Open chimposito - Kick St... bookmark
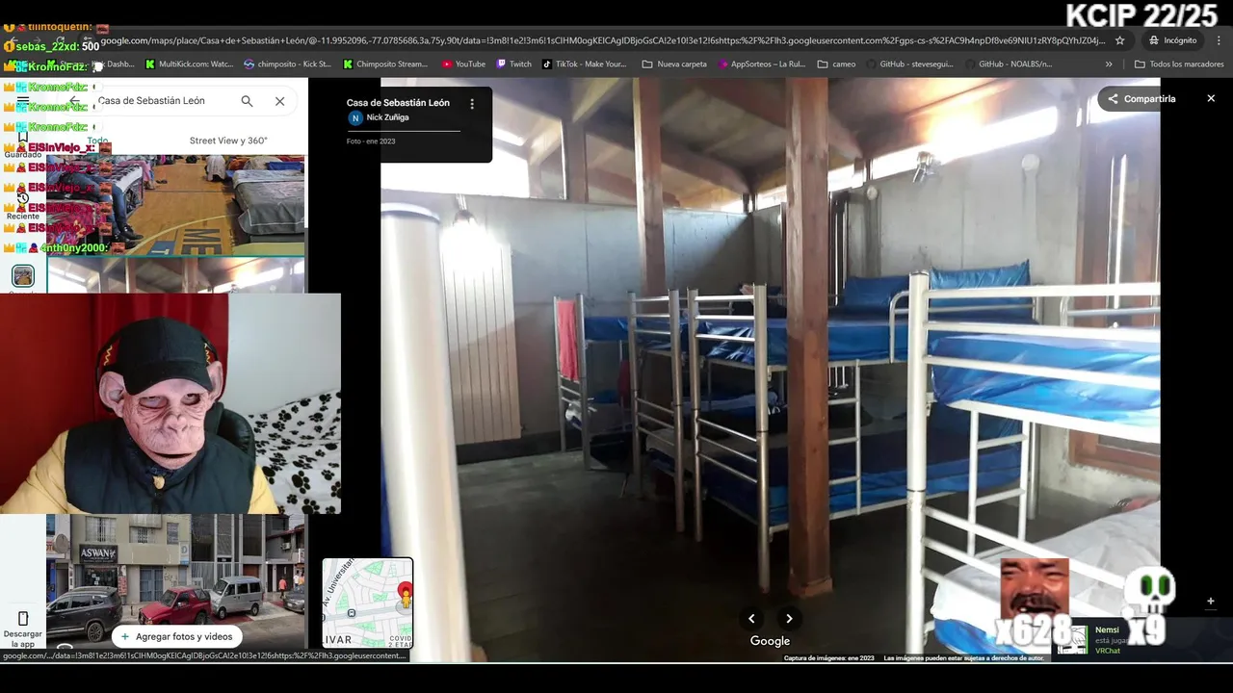The width and height of the screenshot is (1233, 693). tap(287, 64)
